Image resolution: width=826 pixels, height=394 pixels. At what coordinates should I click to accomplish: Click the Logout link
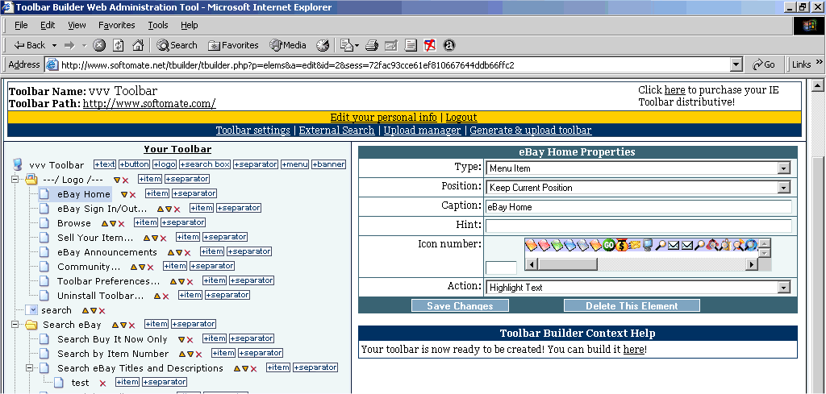(x=461, y=118)
